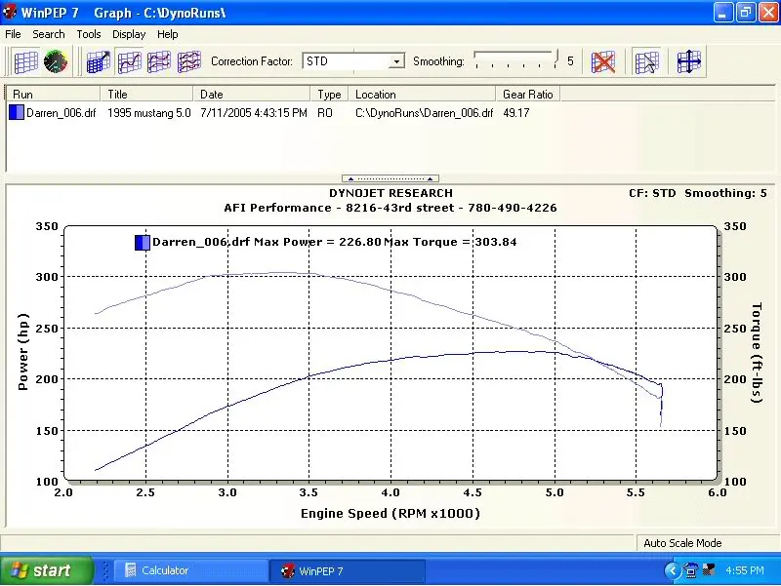
Task: Open the File menu
Action: tap(13, 34)
